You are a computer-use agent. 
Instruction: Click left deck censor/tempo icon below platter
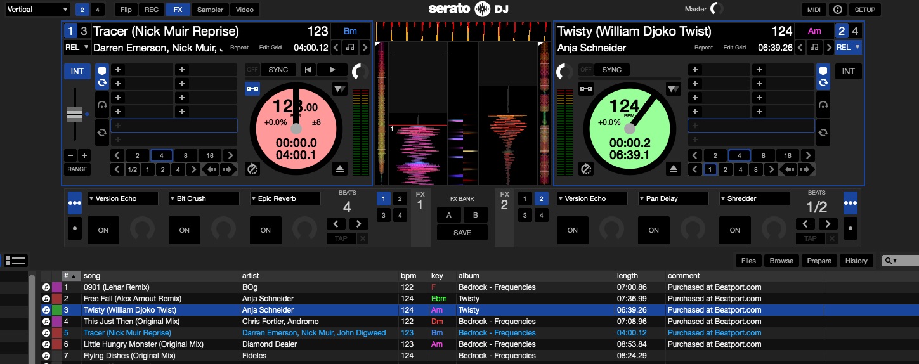252,169
